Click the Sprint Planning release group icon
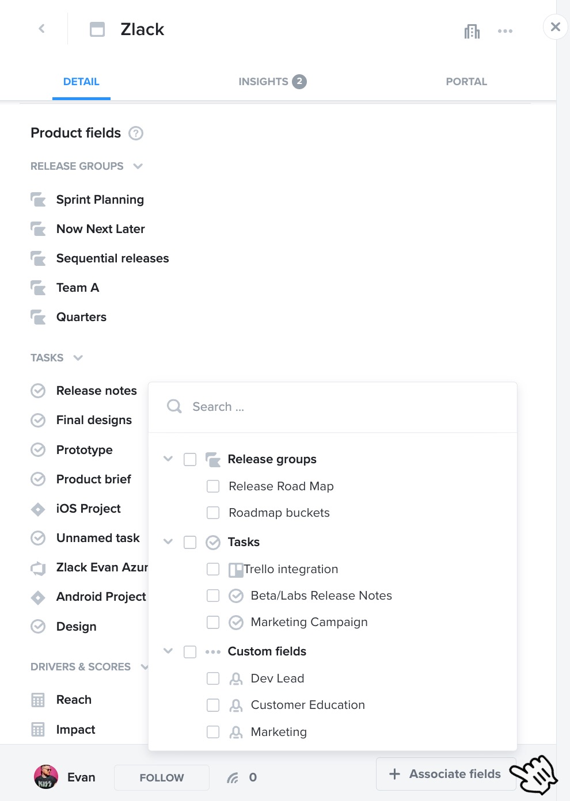Screen dimensions: 570x801 pyautogui.click(x=38, y=200)
